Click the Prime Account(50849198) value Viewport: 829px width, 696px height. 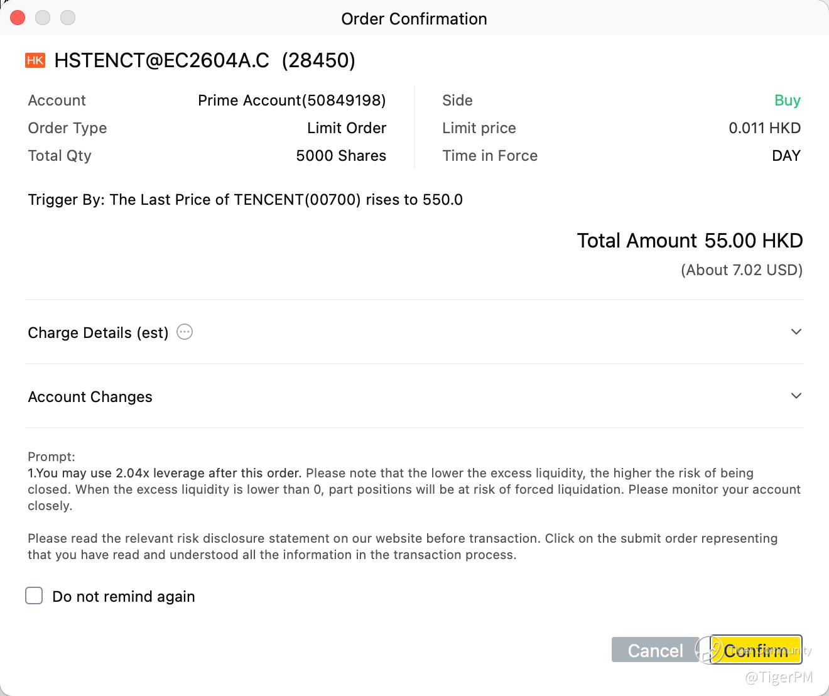[x=291, y=101]
